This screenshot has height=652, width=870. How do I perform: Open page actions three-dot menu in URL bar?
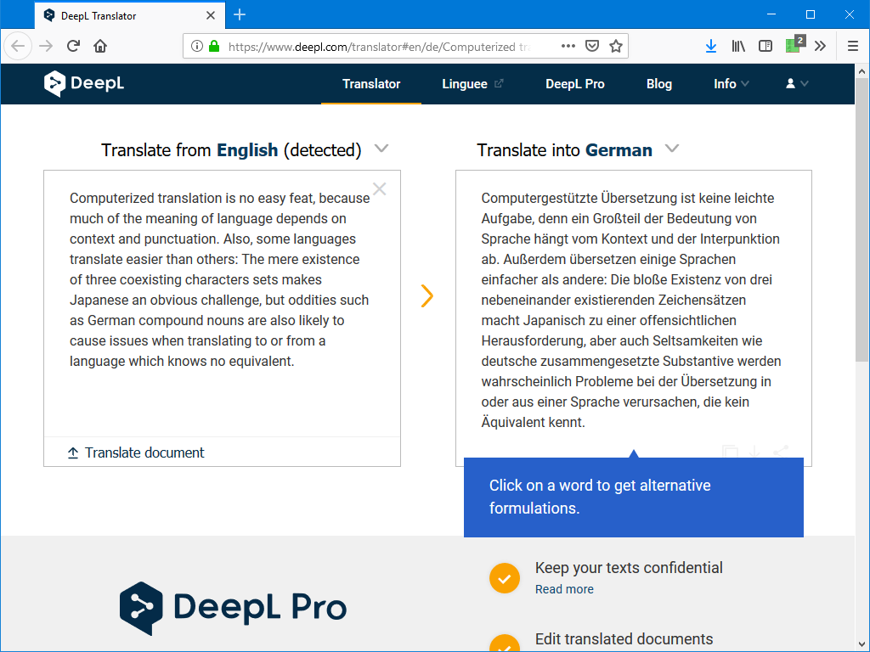click(x=568, y=46)
